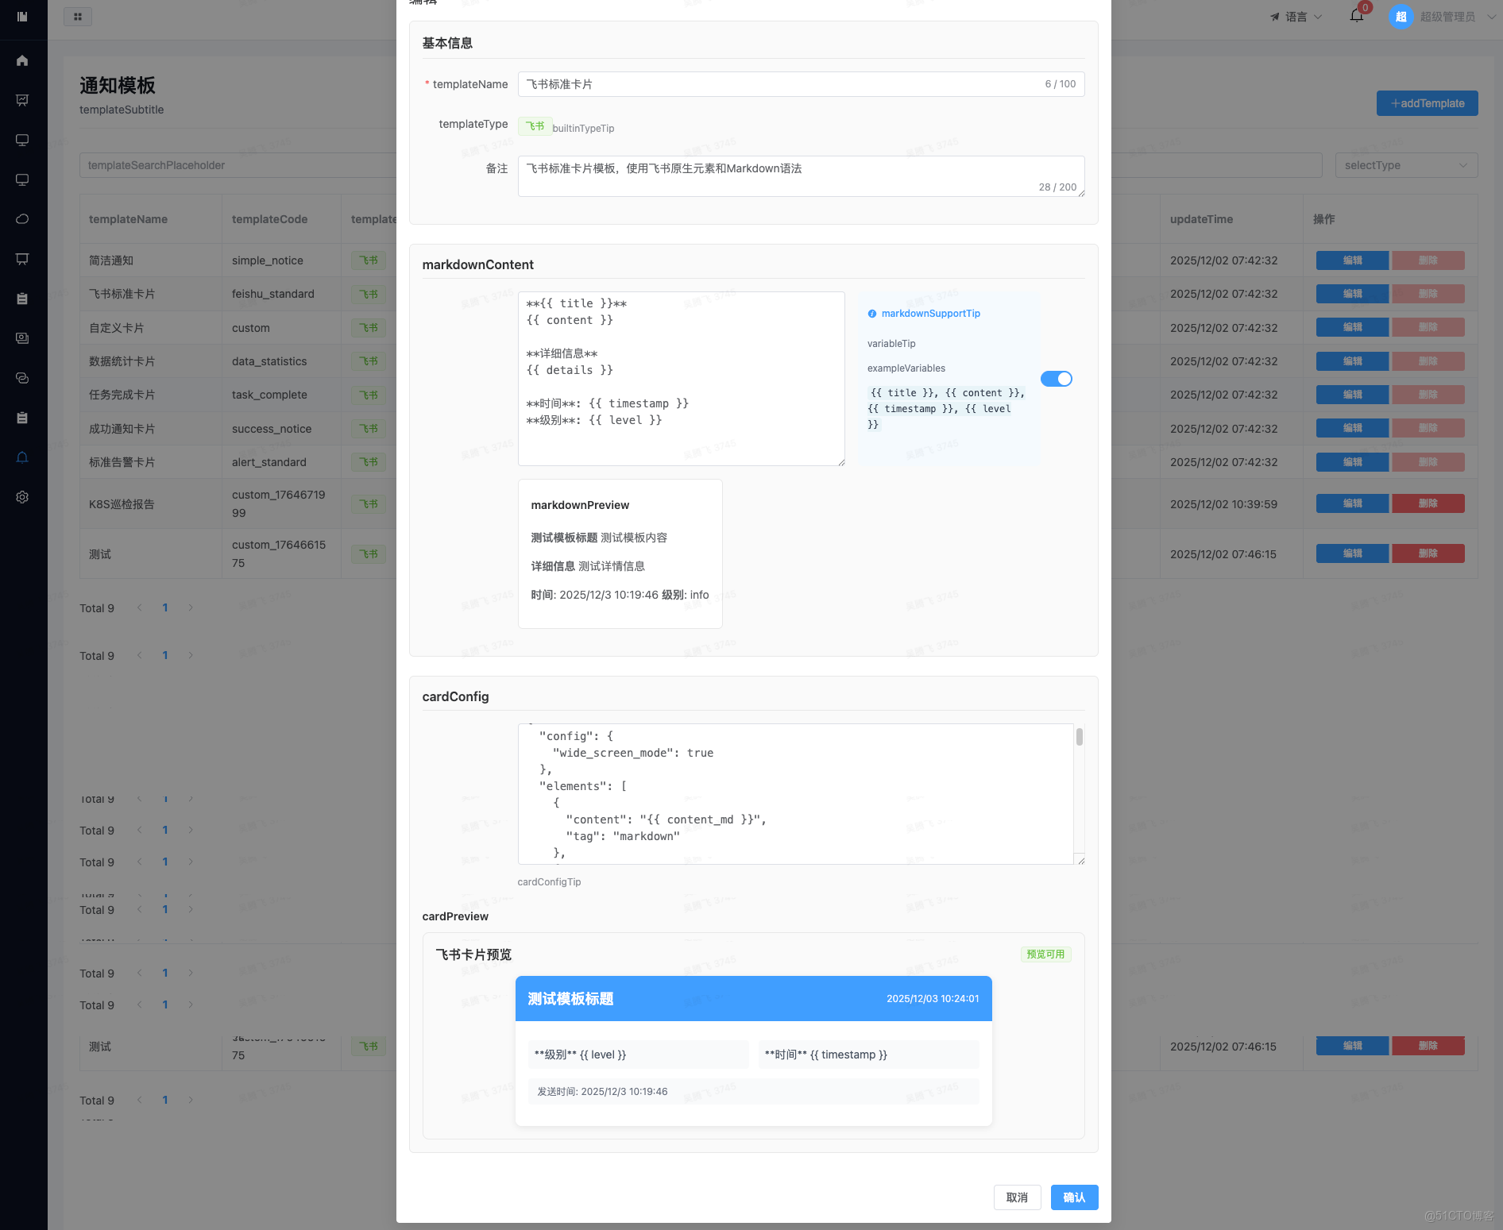Open the 语言 language dropdown
This screenshot has width=1503, height=1230.
click(1296, 17)
